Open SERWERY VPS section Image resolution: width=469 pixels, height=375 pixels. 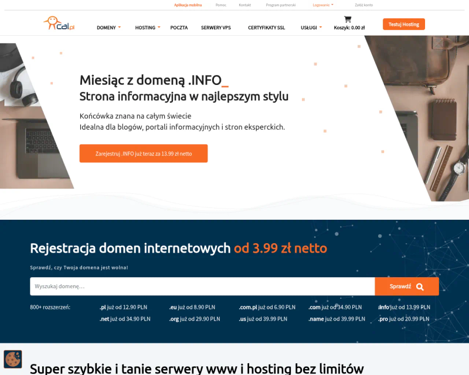click(216, 27)
